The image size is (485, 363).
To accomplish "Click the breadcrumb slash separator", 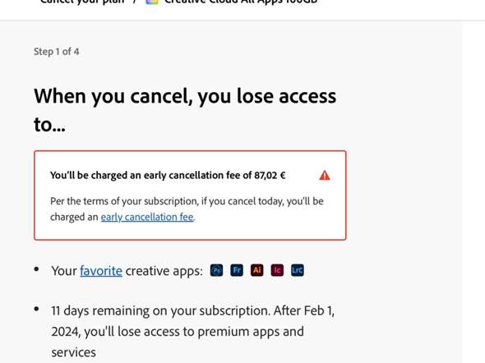I will coord(135,2).
